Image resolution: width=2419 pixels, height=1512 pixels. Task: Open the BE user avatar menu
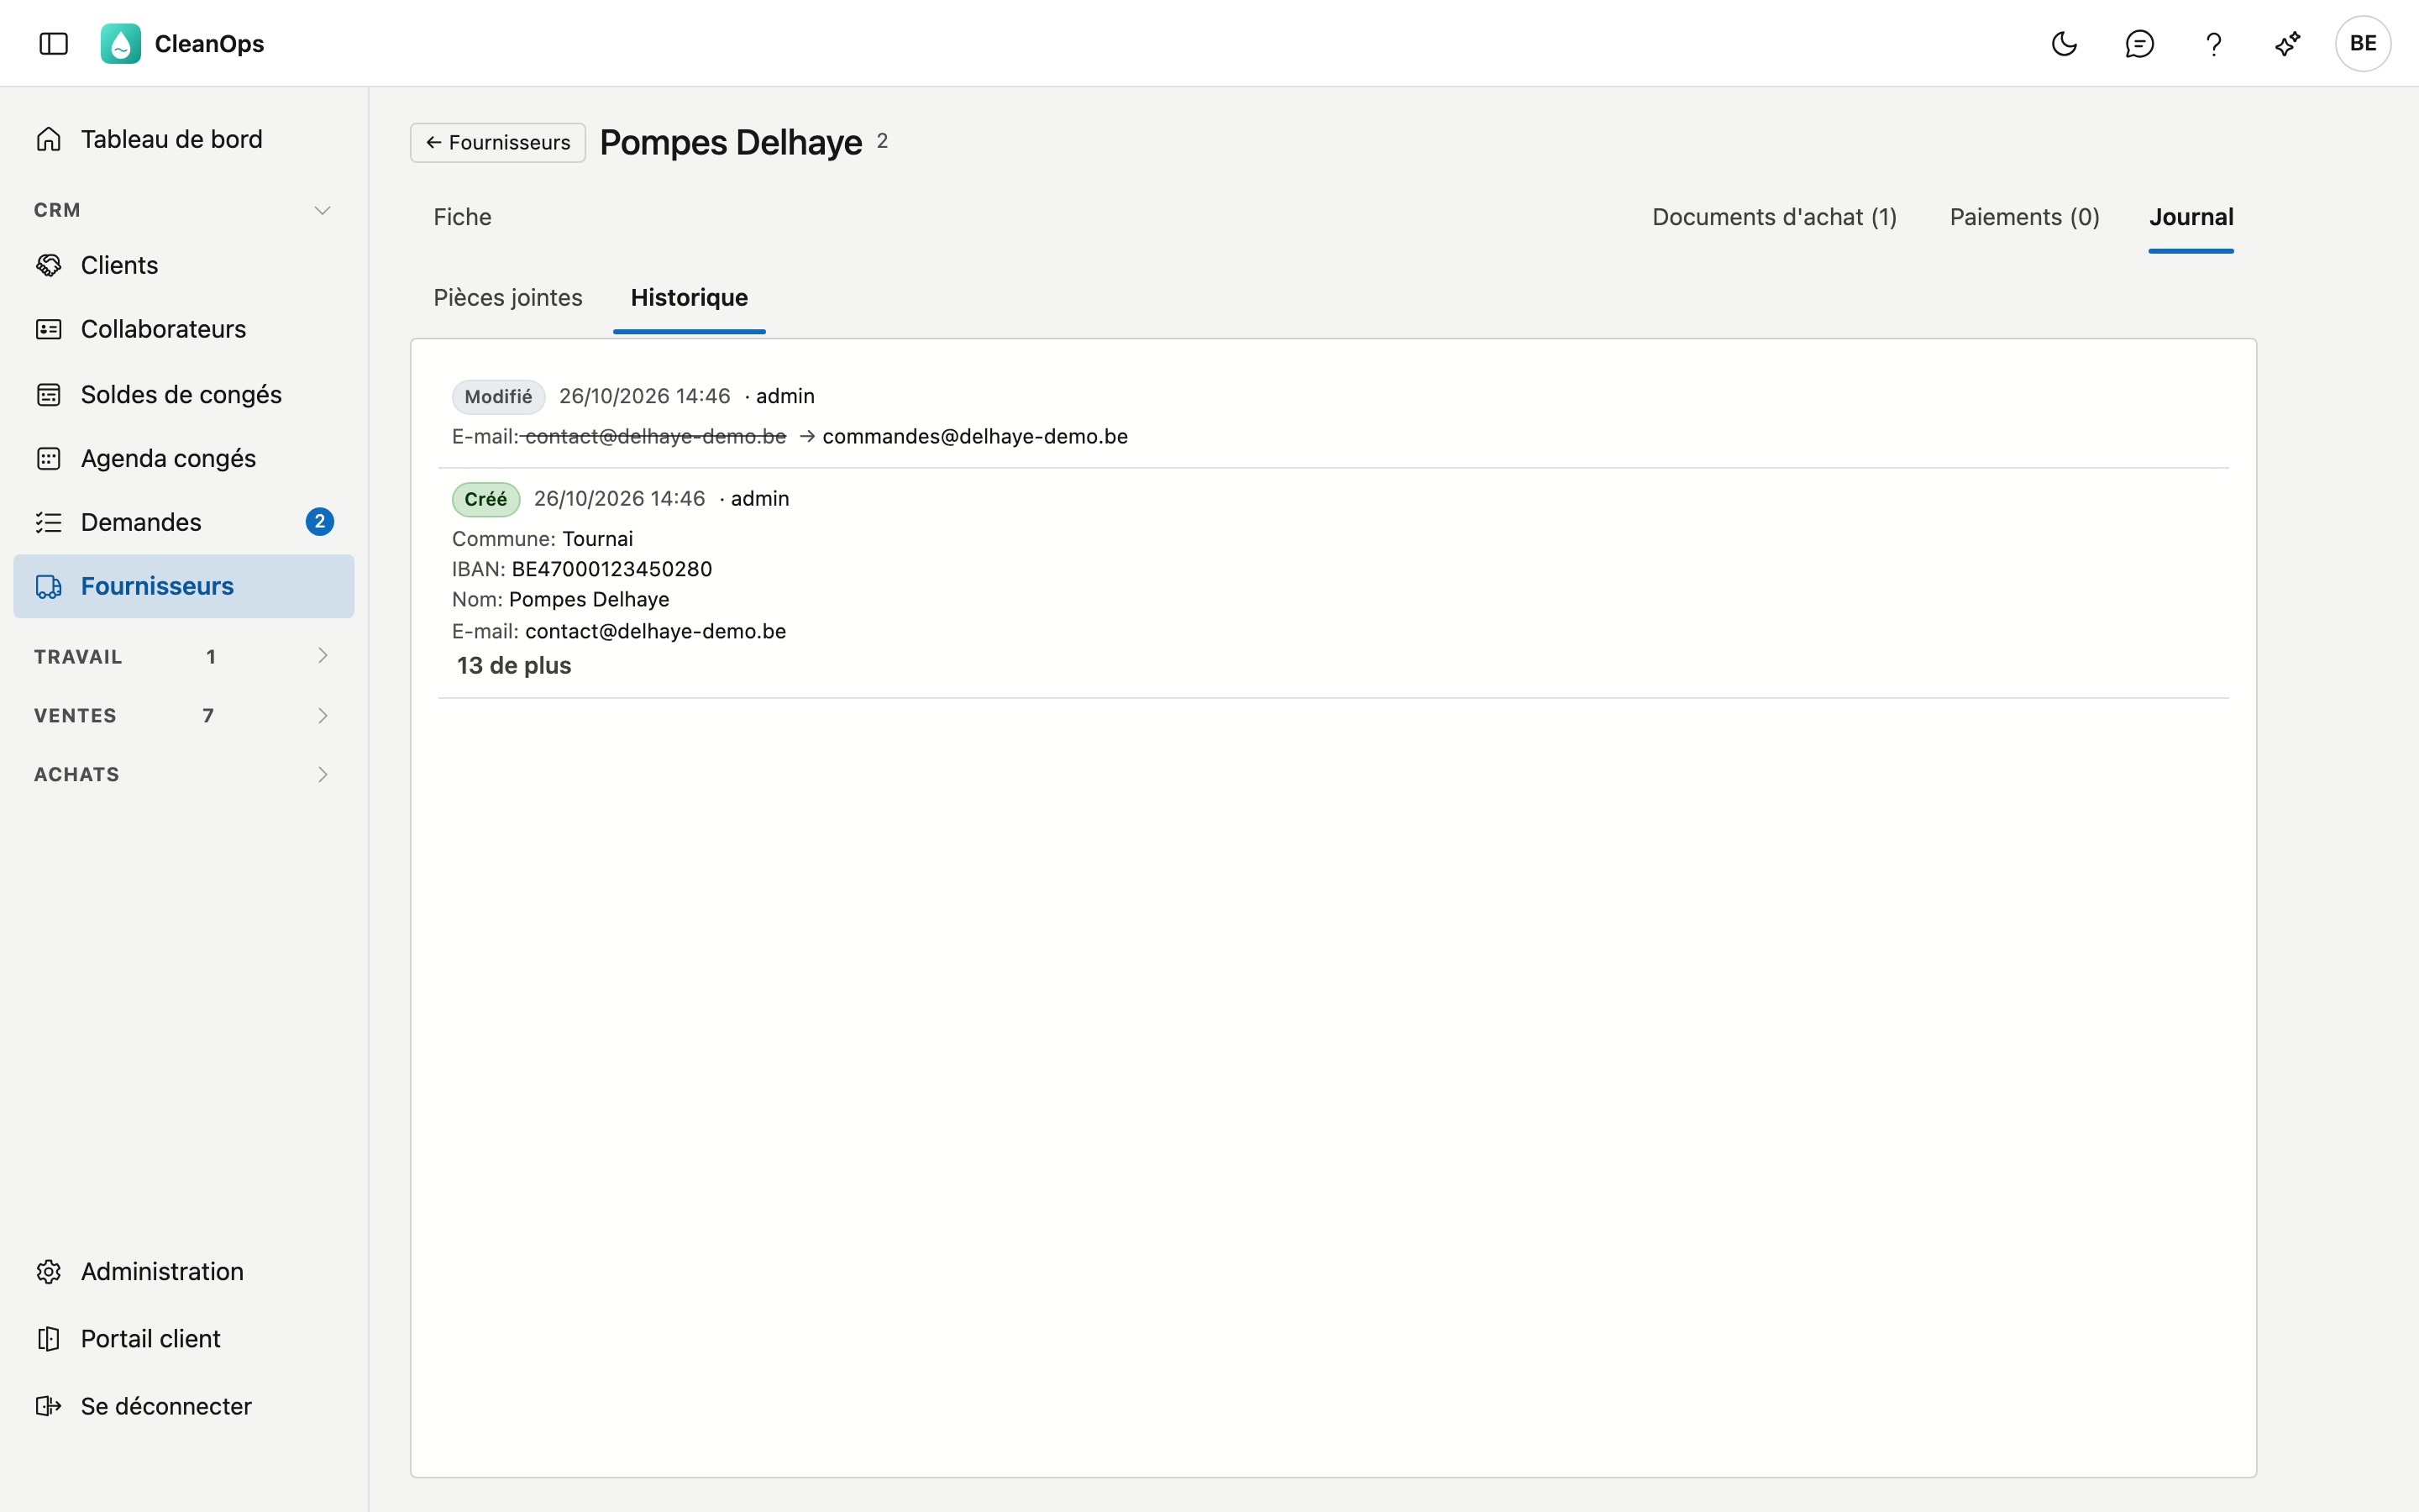[x=2363, y=44]
